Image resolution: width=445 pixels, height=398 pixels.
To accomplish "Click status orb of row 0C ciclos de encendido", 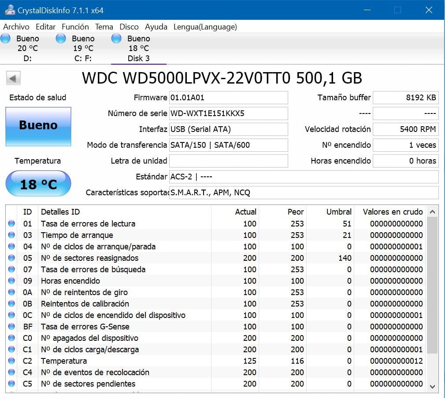I will [11, 315].
